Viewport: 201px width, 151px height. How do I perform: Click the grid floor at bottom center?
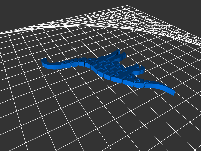(x=100, y=138)
